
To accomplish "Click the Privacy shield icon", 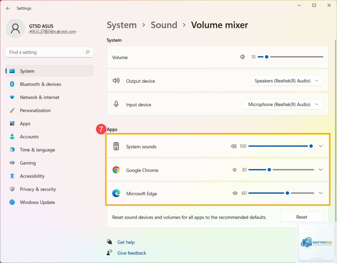I will [x=12, y=189].
